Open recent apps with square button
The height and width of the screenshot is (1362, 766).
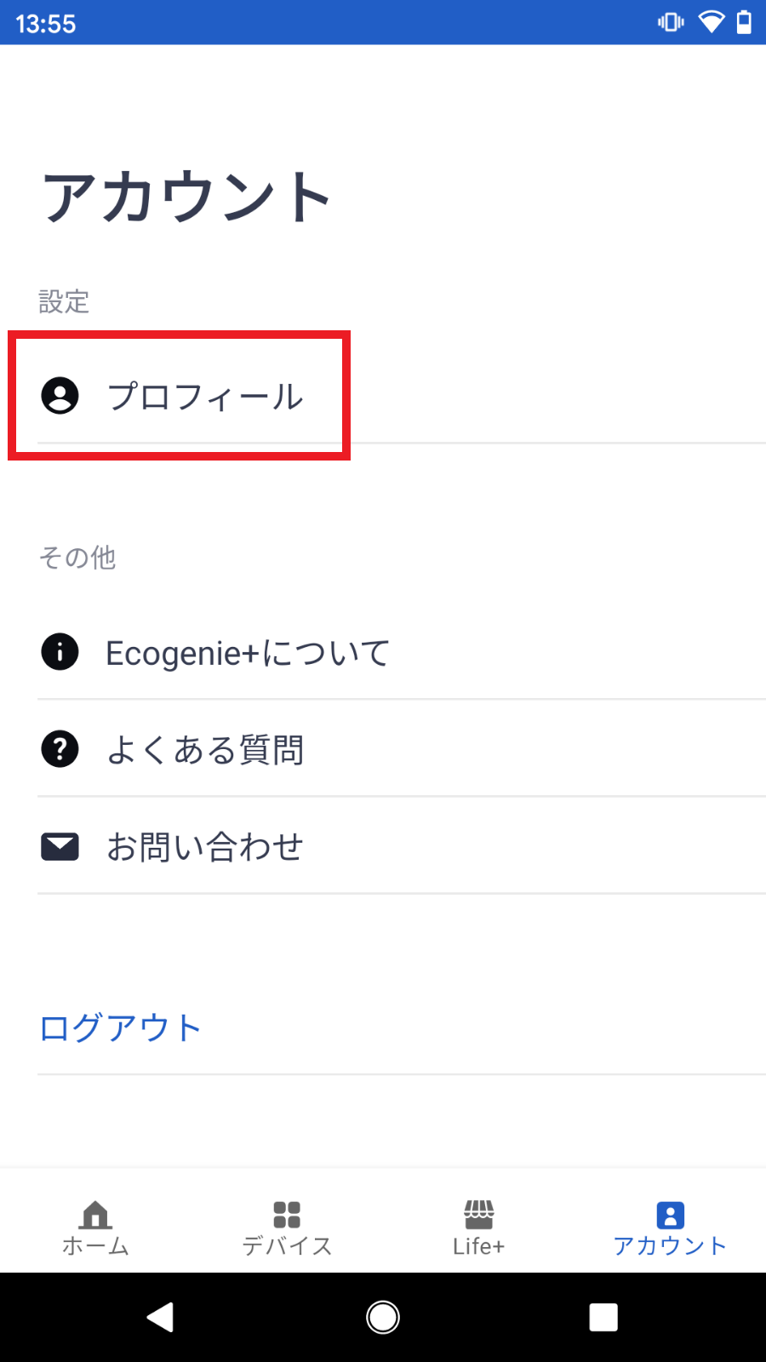coord(603,1318)
